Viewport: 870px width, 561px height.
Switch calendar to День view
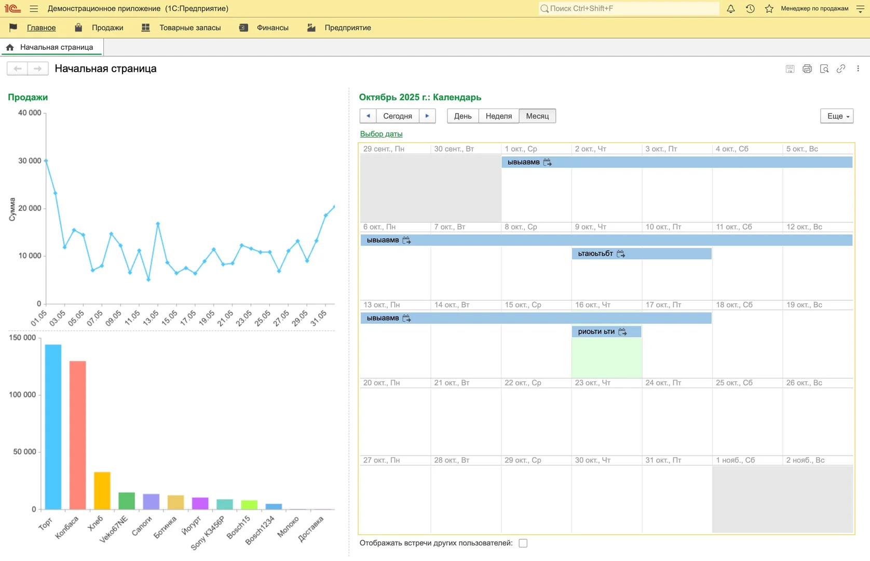coord(463,116)
